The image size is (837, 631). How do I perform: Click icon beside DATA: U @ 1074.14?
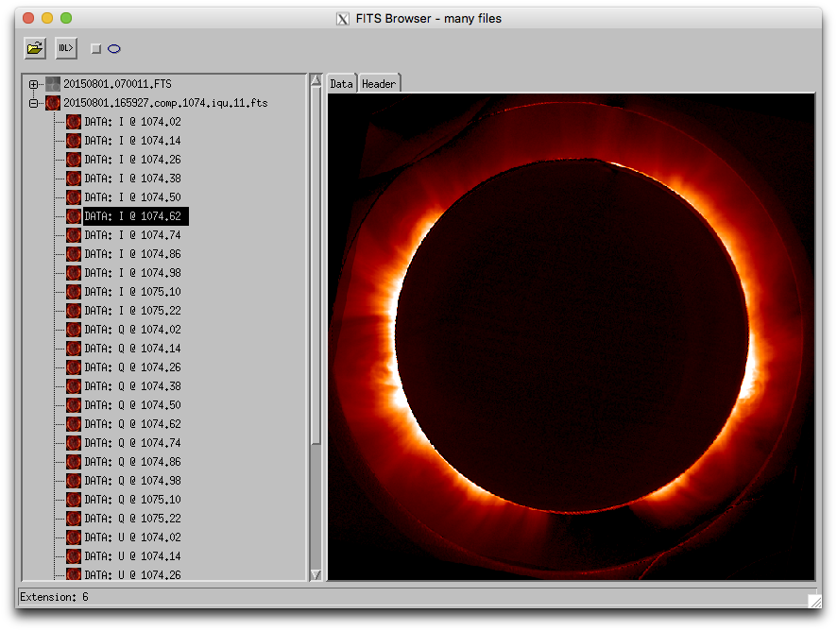[73, 556]
